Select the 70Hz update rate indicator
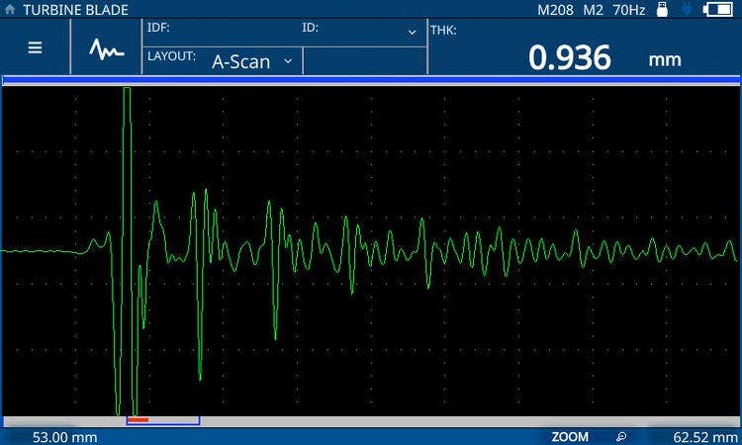This screenshot has width=742, height=445. [628, 10]
